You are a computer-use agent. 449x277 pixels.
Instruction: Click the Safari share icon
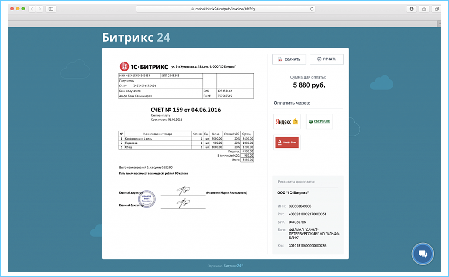tap(424, 9)
